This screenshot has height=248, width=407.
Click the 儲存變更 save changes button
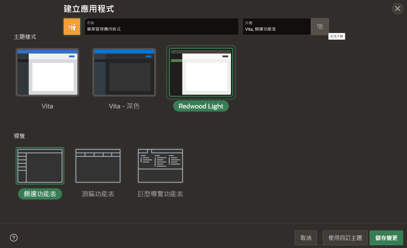pos(386,238)
